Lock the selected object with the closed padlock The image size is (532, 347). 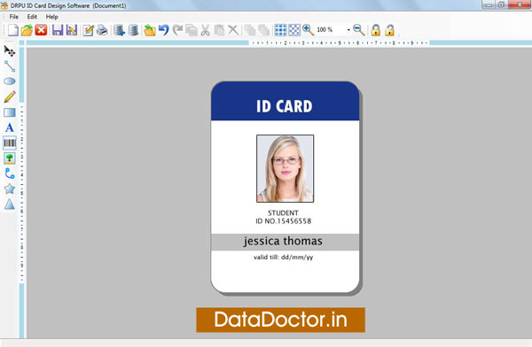376,30
